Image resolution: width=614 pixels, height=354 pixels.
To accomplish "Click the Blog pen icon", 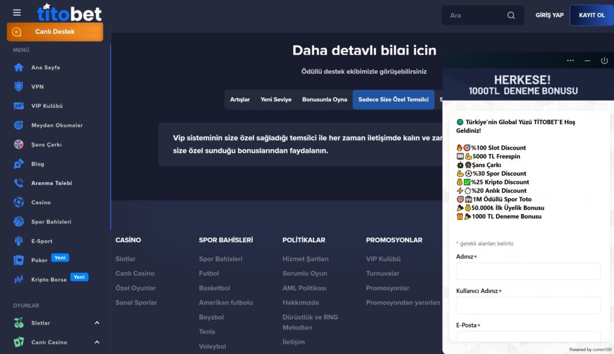I will pos(19,164).
